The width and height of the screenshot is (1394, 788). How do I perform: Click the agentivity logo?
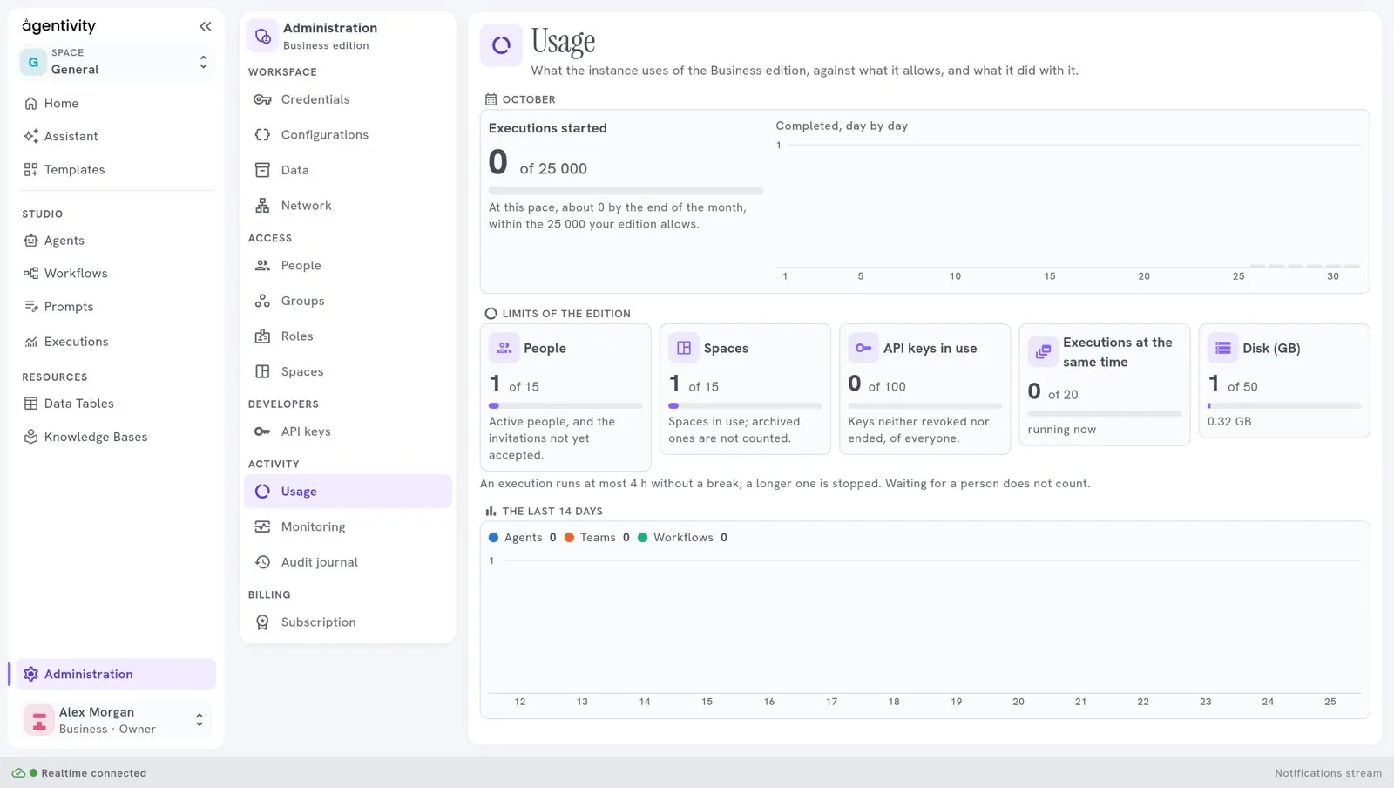tap(59, 26)
